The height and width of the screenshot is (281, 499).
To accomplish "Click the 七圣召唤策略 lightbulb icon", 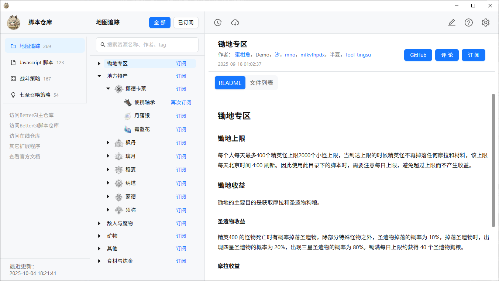I will [13, 95].
